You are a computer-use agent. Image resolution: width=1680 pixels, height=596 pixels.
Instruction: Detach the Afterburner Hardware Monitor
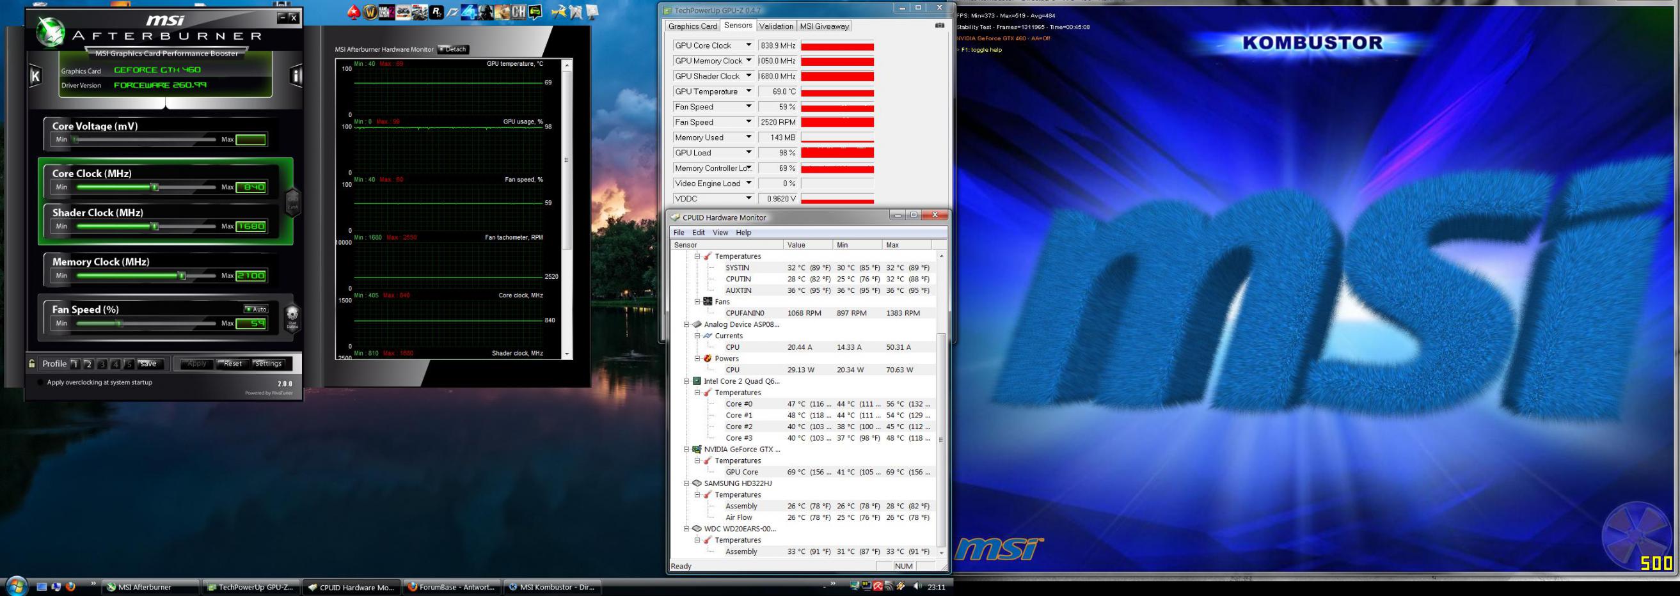pyautogui.click(x=453, y=49)
